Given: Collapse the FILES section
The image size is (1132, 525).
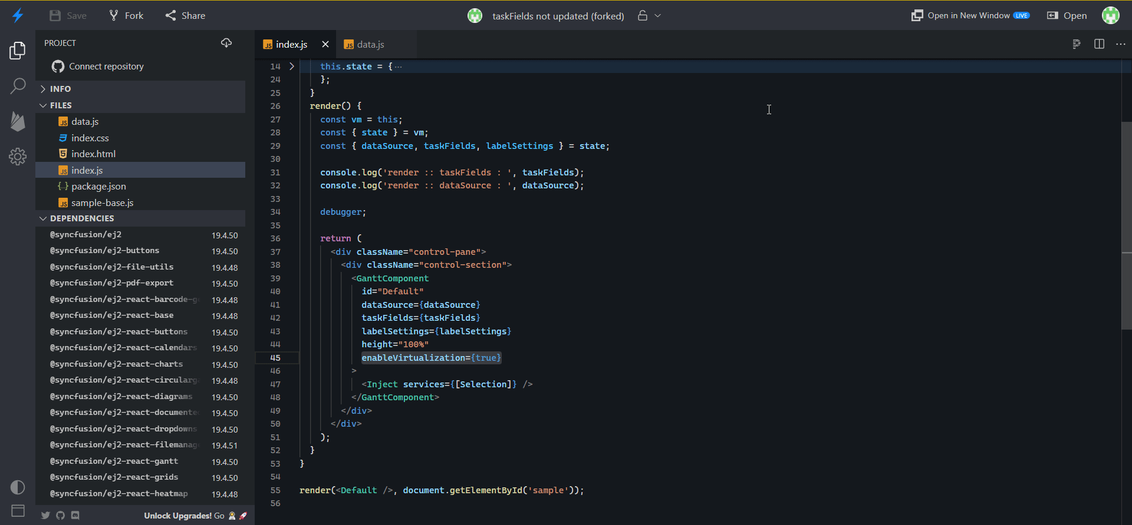Looking at the screenshot, I should (x=140, y=105).
